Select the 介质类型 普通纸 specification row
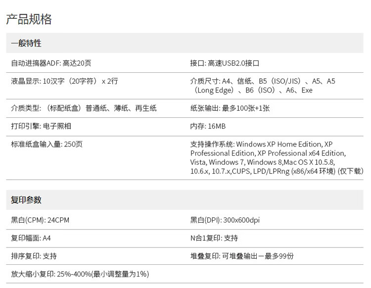The image size is (371, 288). 84,108
